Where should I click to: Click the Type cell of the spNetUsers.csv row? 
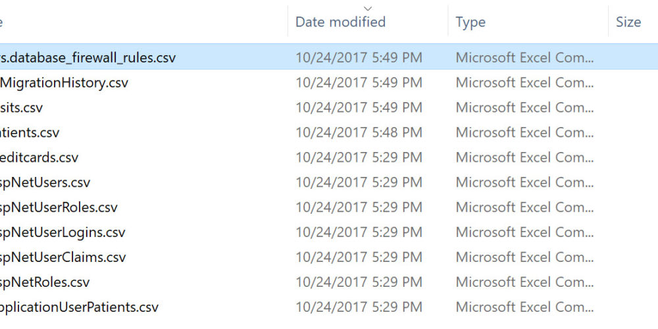tap(524, 183)
